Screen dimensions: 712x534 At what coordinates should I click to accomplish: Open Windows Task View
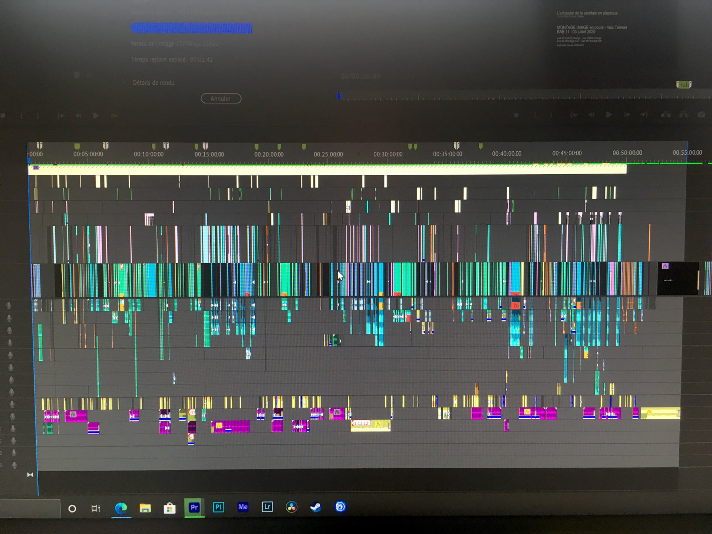point(96,508)
